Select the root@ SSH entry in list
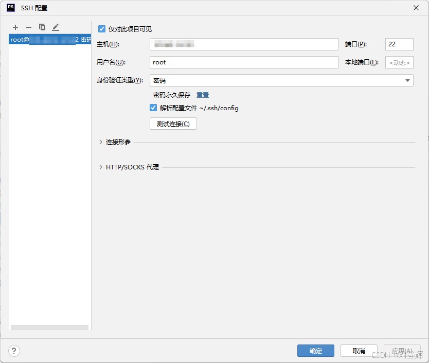 pyautogui.click(x=50, y=40)
